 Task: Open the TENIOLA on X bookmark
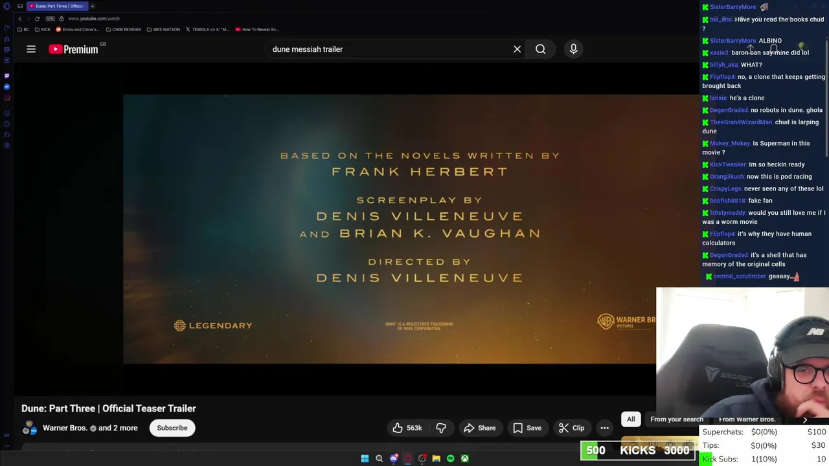[x=207, y=29]
